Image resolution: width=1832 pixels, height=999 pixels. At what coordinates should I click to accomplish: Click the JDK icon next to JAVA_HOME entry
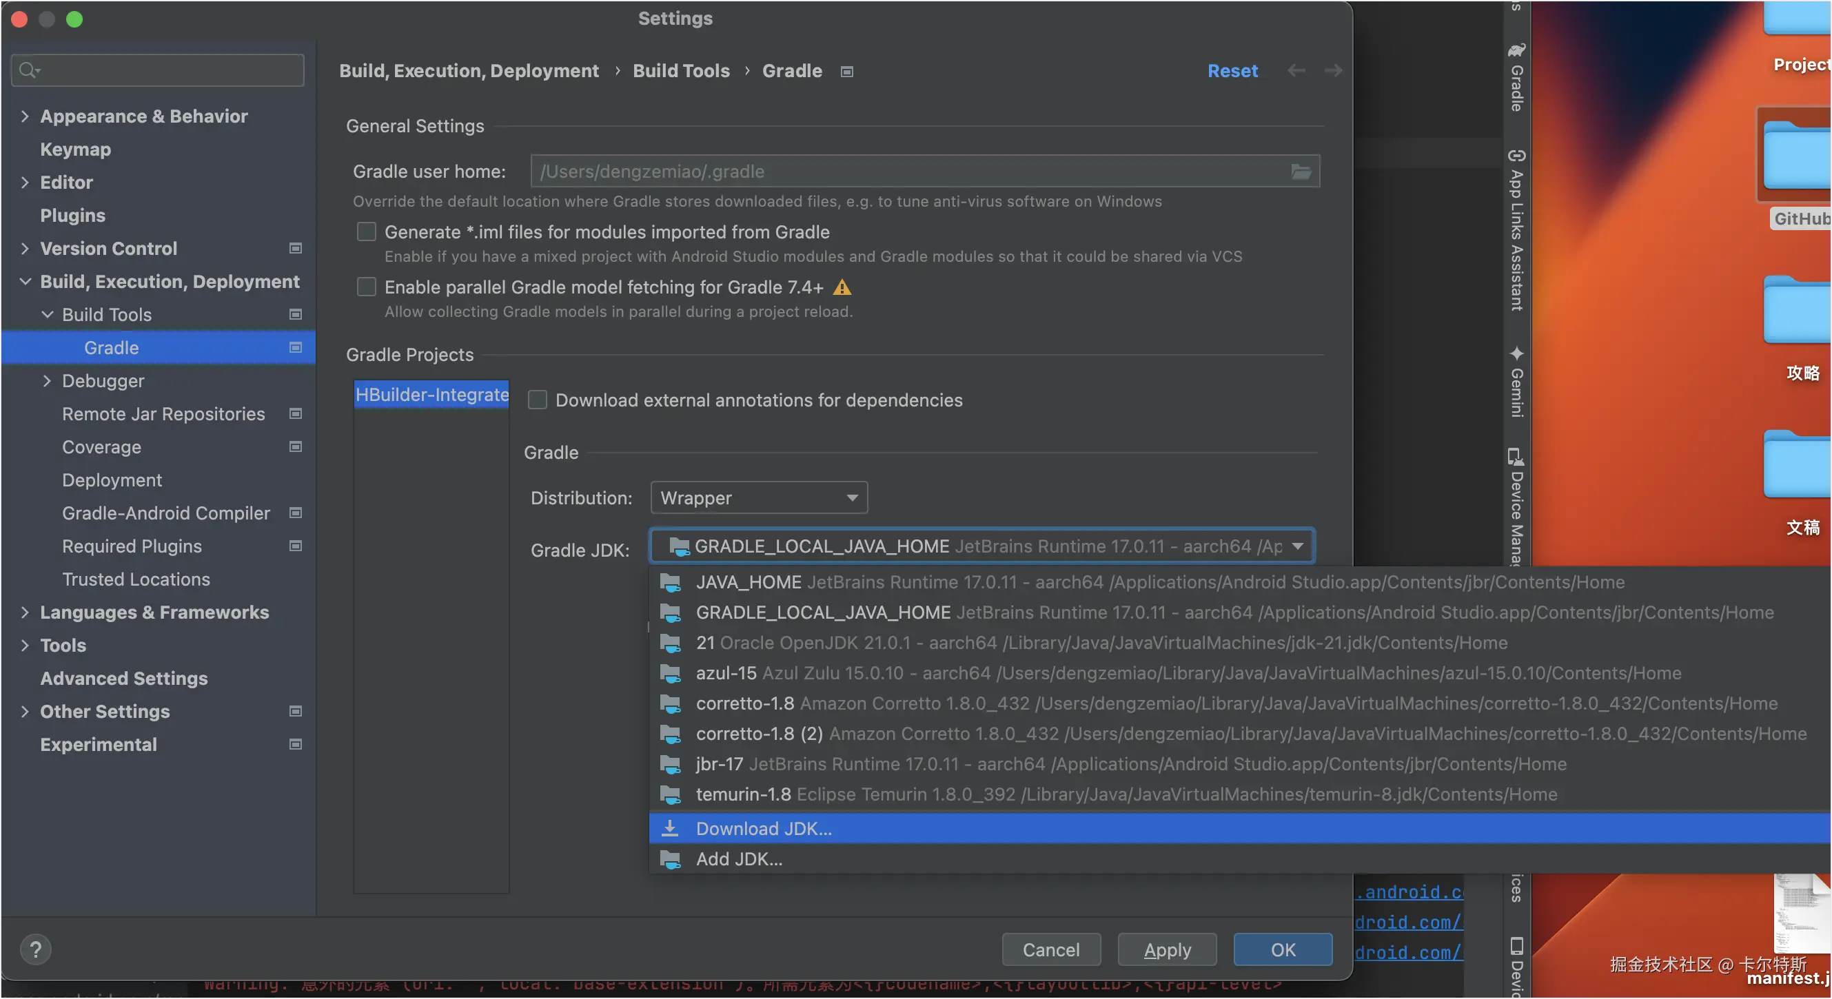click(671, 583)
